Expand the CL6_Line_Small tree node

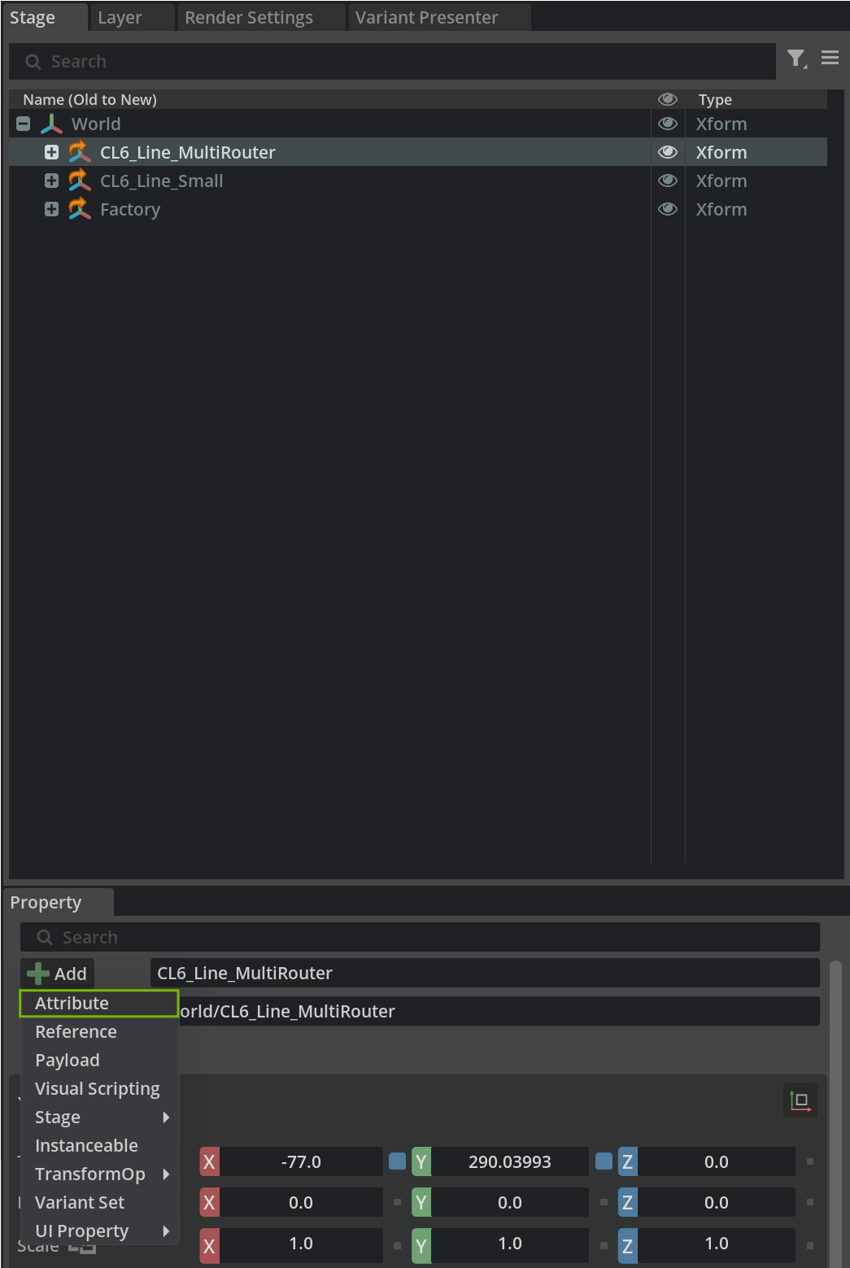tap(51, 181)
